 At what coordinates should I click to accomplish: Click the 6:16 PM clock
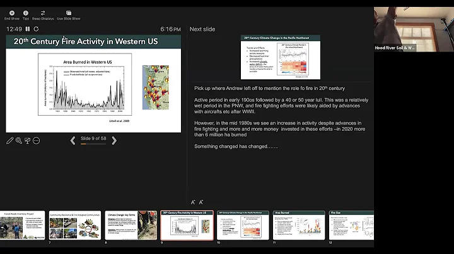[x=170, y=29]
